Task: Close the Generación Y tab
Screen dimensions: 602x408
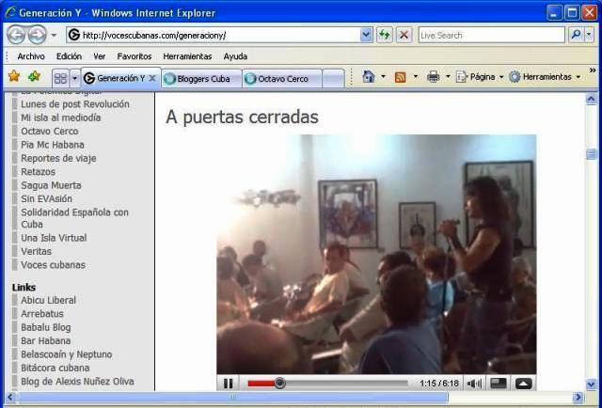Action: (x=152, y=78)
